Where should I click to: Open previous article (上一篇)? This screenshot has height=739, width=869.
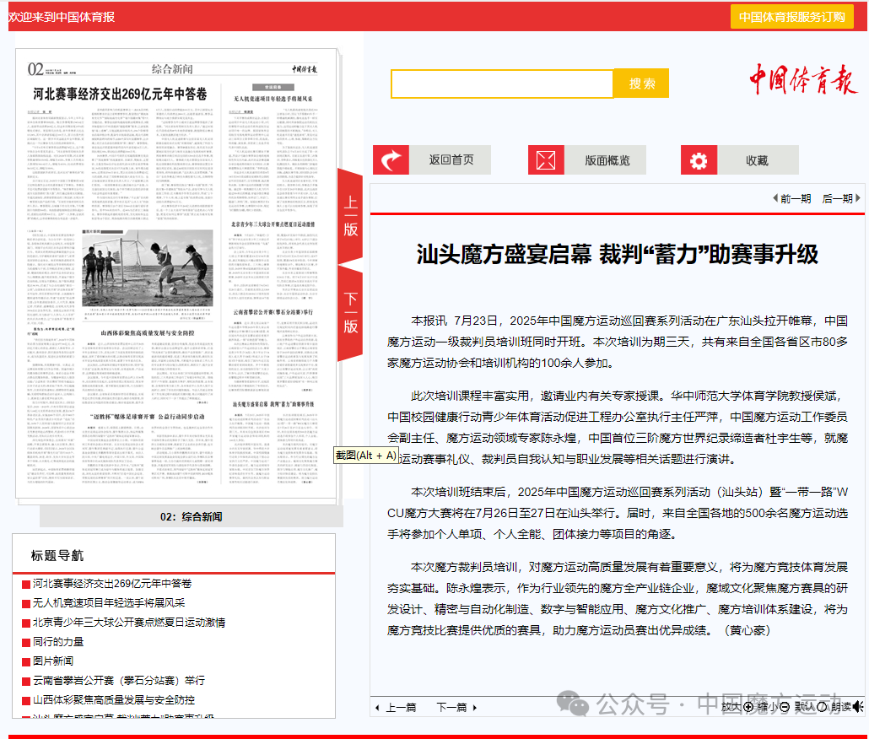point(395,707)
